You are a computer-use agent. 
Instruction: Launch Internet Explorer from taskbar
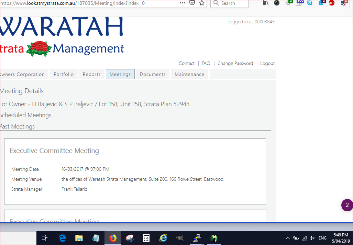point(163,238)
